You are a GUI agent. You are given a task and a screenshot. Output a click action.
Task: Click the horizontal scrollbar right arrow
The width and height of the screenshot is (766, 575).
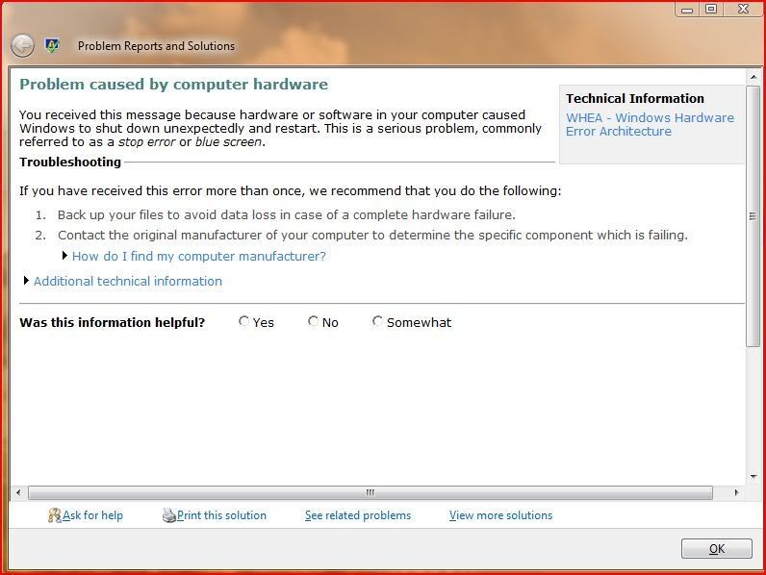point(736,492)
